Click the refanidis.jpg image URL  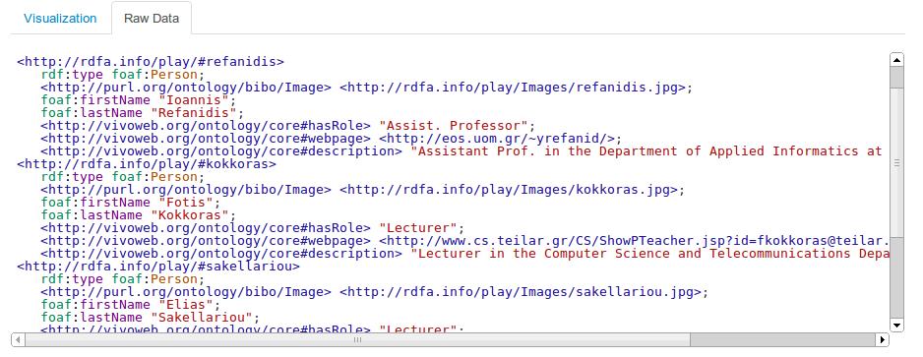[513, 88]
